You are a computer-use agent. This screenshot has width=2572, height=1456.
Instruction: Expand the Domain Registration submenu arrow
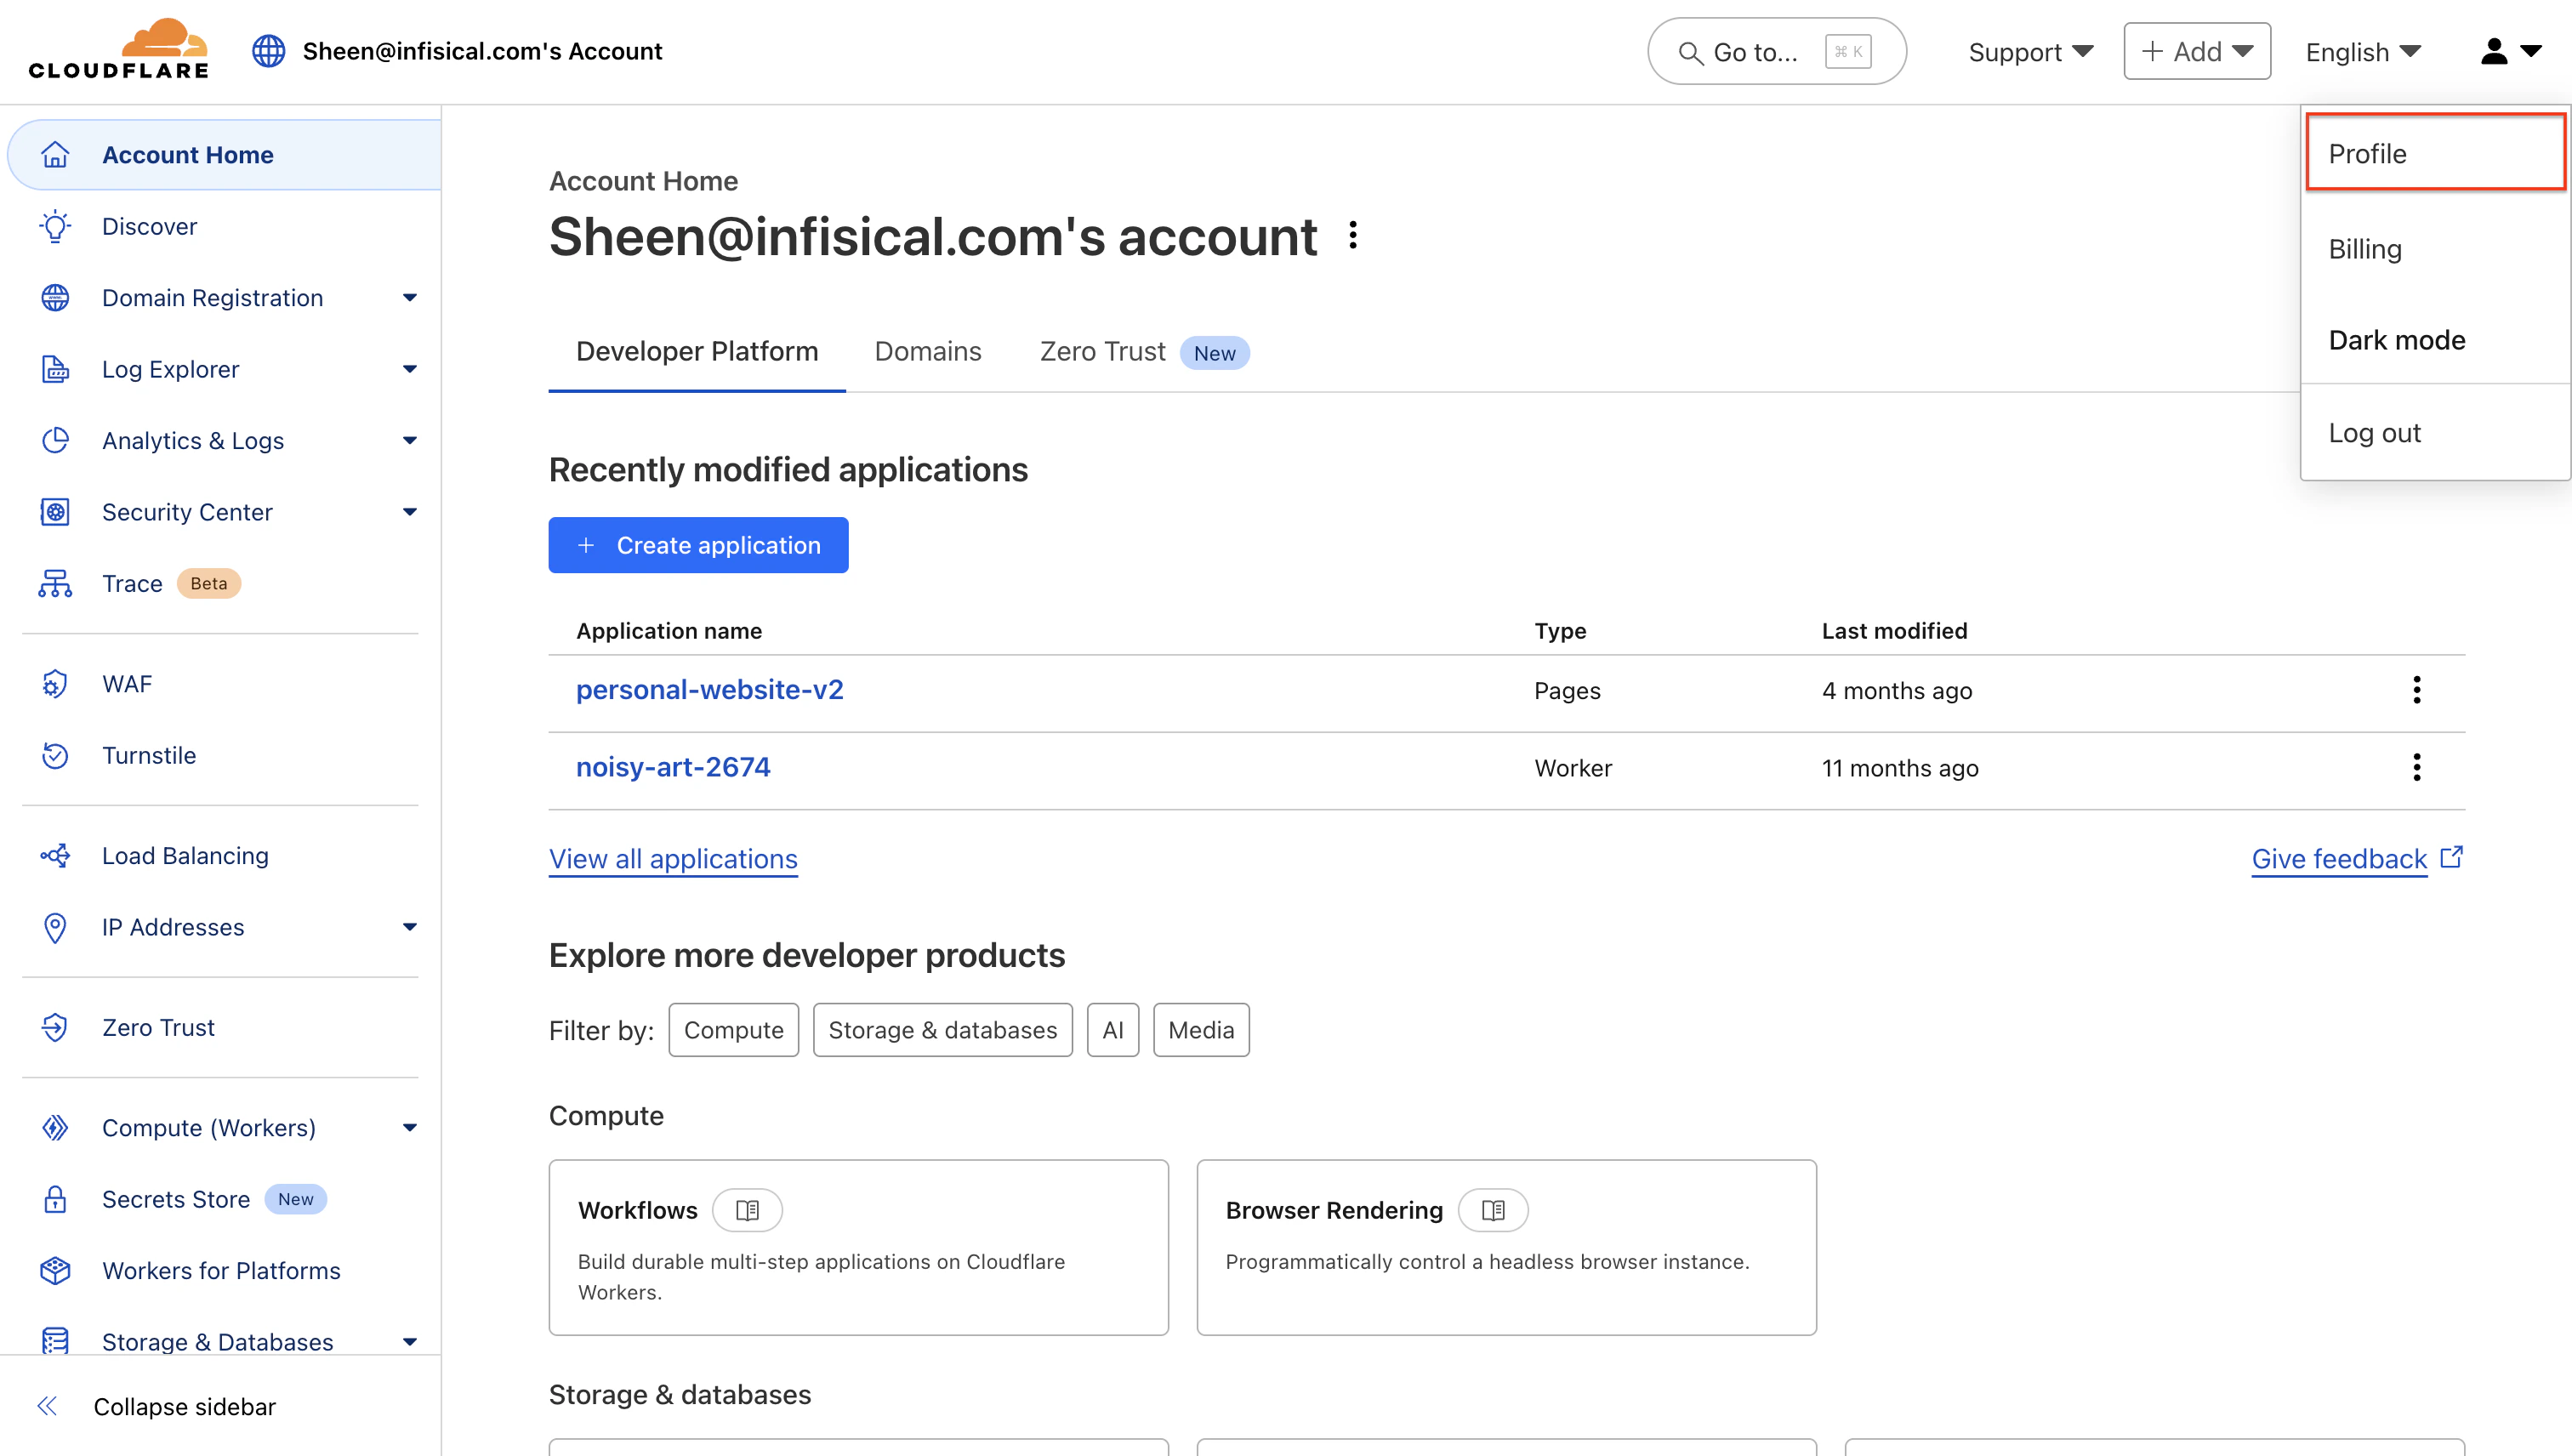[x=409, y=298]
